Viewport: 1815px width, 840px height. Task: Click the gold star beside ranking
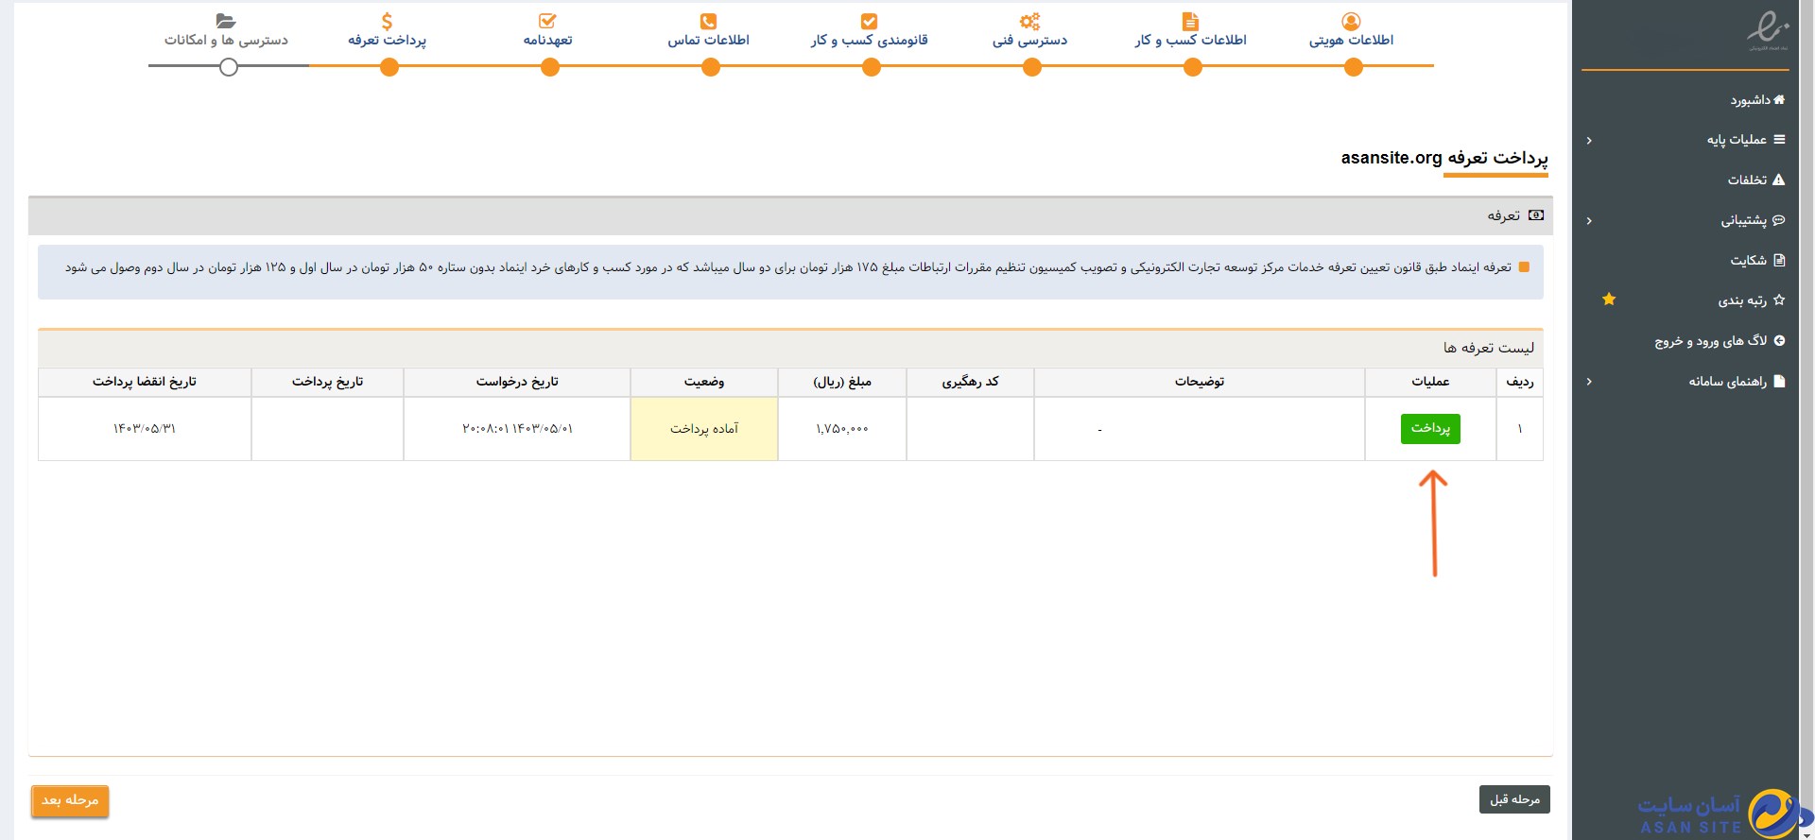tap(1609, 300)
